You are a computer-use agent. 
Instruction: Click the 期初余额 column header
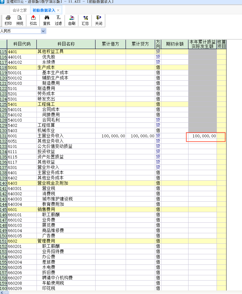coord(175,44)
